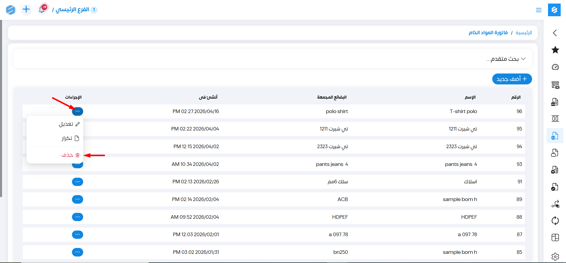Click the notification bell icon

coord(42,10)
